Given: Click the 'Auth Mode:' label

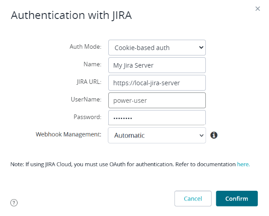Looking at the screenshot, I should [x=85, y=46].
